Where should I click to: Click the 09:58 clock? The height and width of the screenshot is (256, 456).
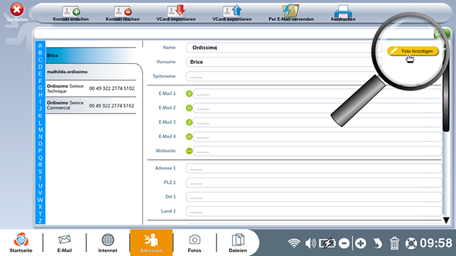[x=436, y=243]
